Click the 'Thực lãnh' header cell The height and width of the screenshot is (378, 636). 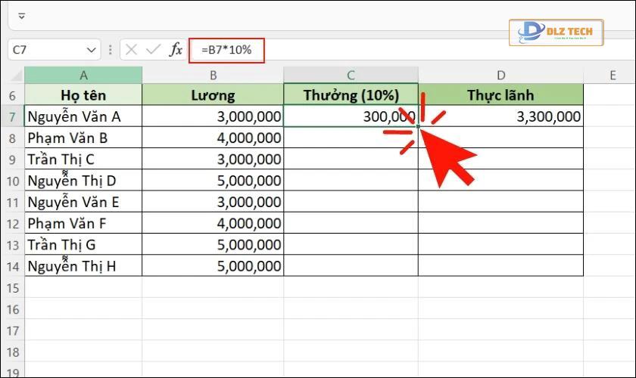pyautogui.click(x=501, y=94)
